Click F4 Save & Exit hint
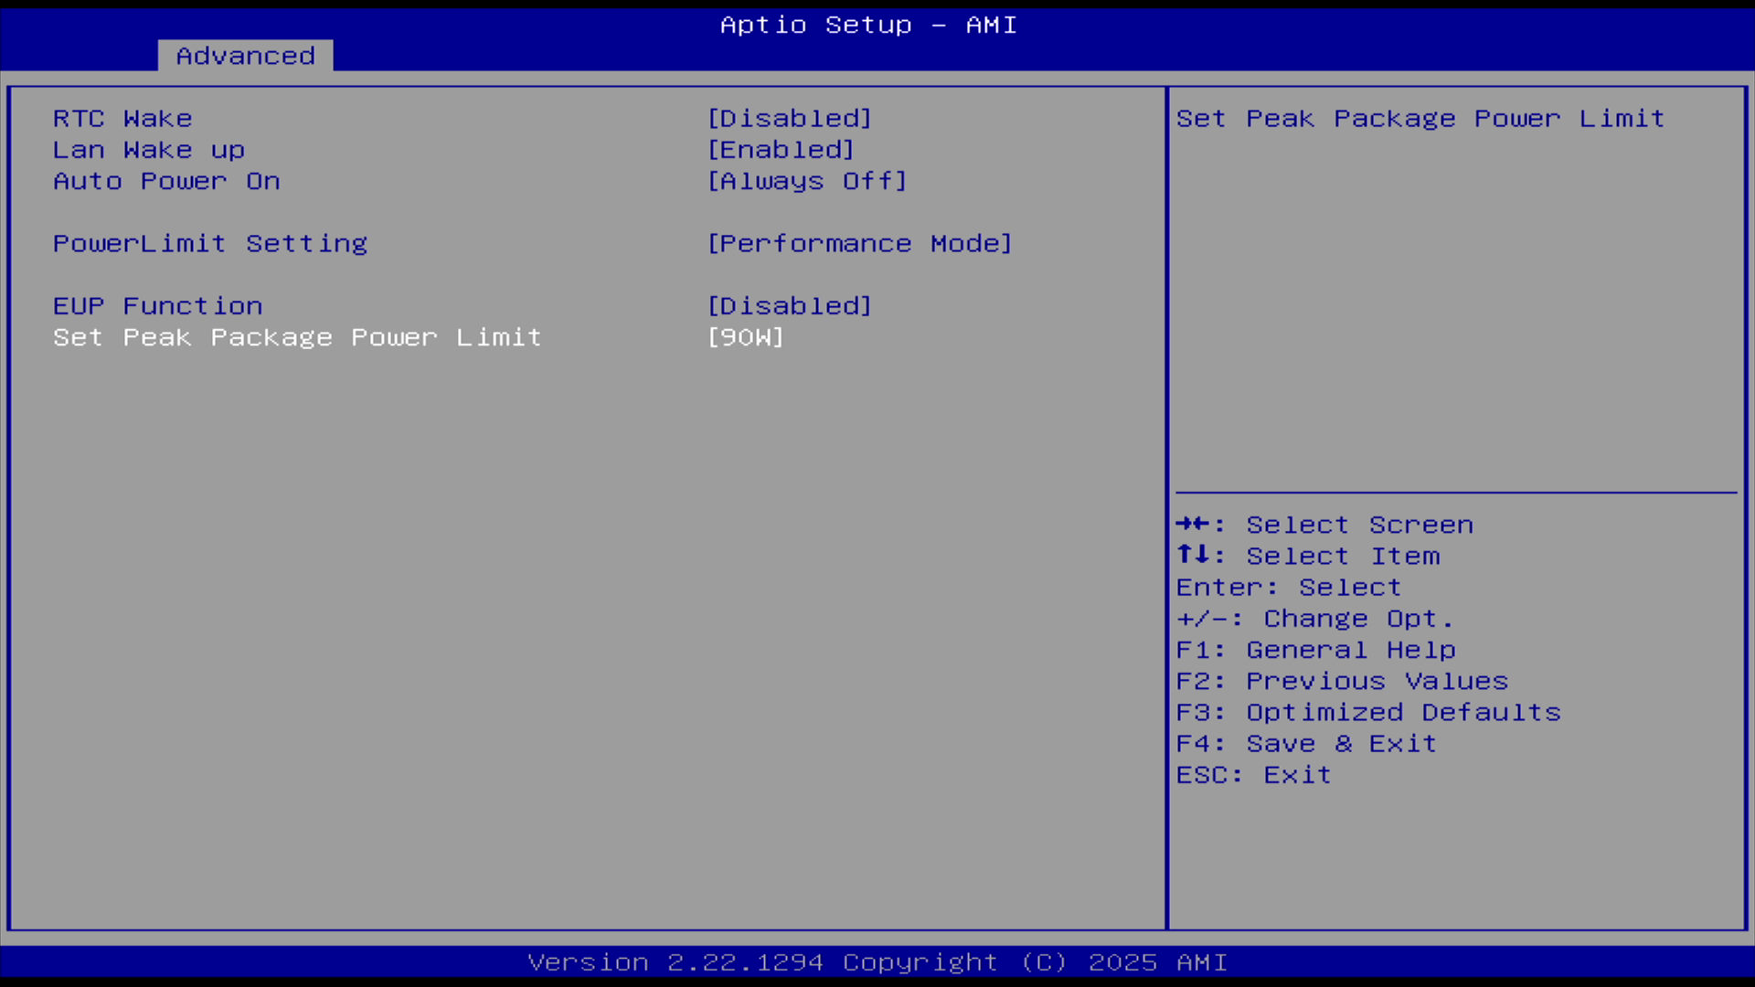The width and height of the screenshot is (1755, 987). [1305, 744]
